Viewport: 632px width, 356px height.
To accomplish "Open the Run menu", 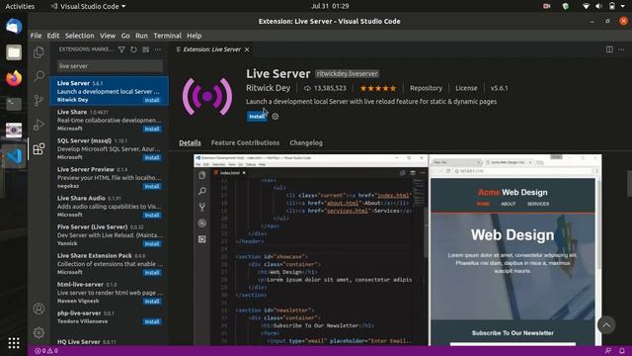I will tap(141, 36).
